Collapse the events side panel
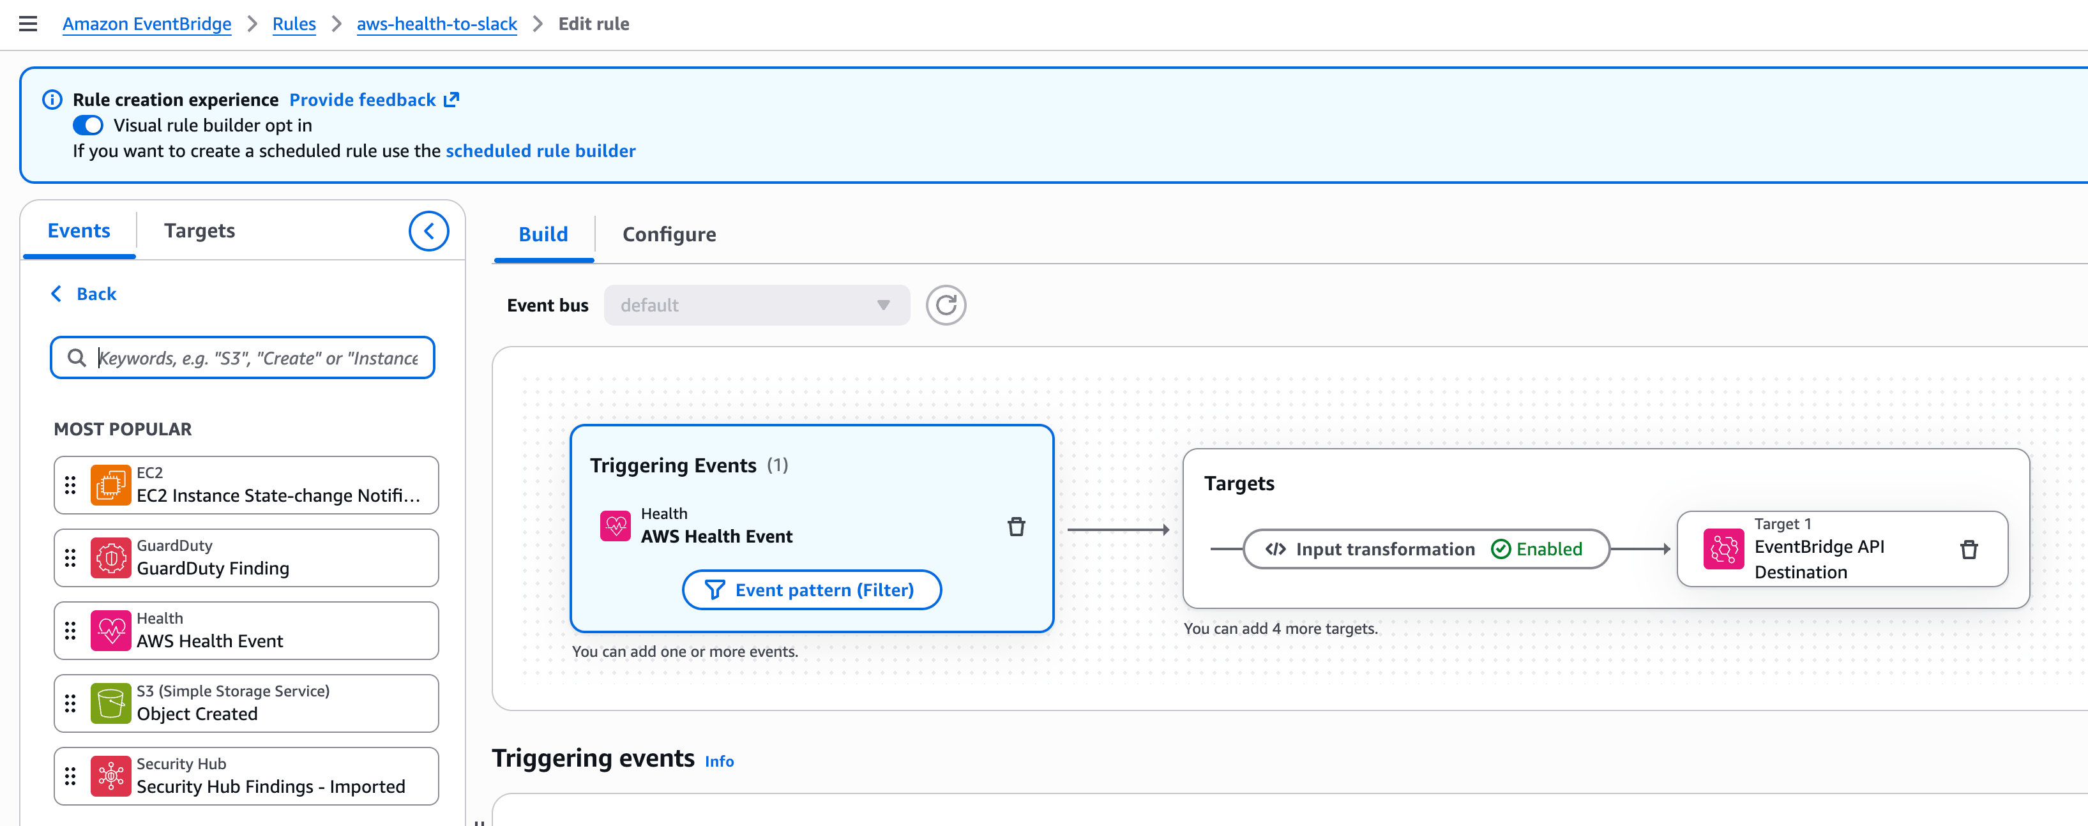Viewport: 2088px width, 826px height. tap(428, 231)
